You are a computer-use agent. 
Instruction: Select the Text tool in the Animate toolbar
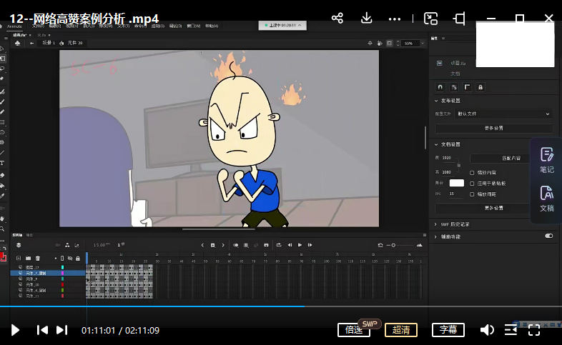[3, 162]
